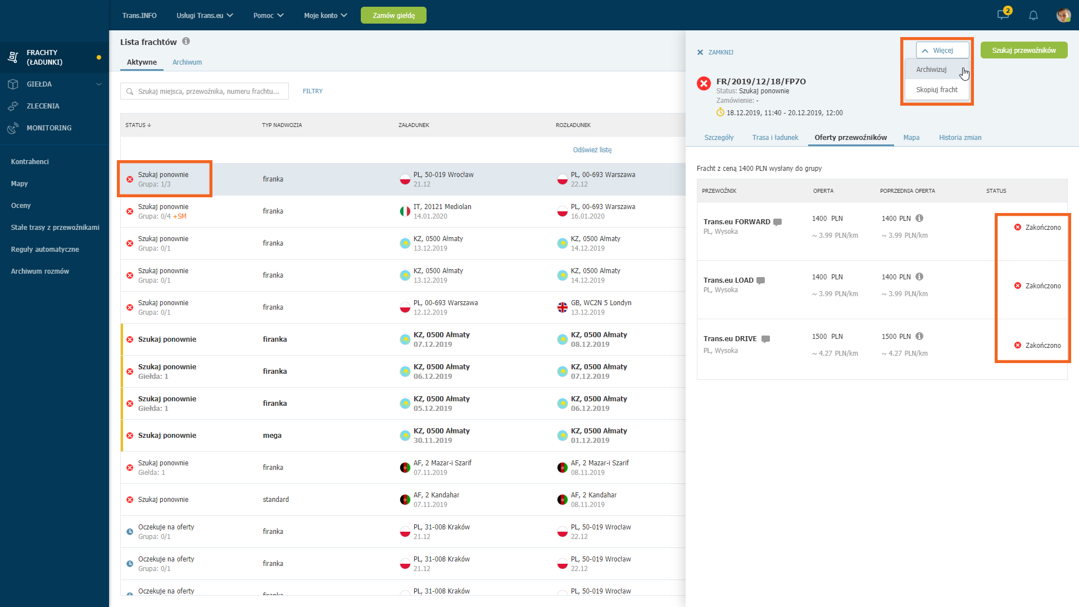Click the info icon beside Trans.eu FORWARD previous offer
Image resolution: width=1079 pixels, height=607 pixels.
(x=919, y=218)
